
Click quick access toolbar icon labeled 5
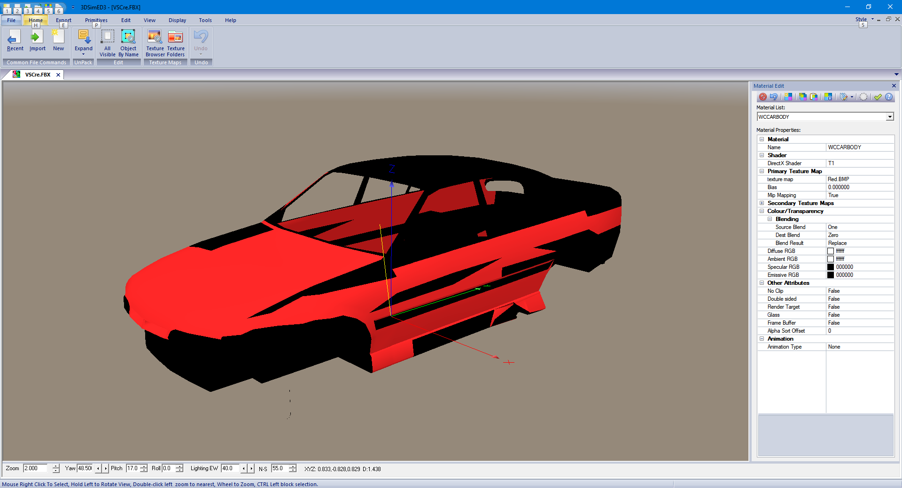click(48, 8)
